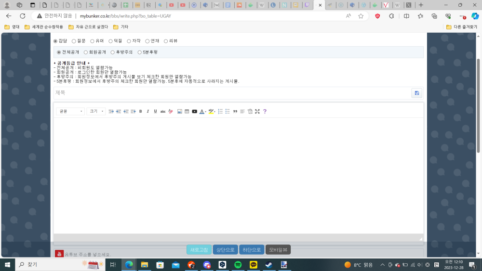
Task: Set visibility to 회원공개
Action: pyautogui.click(x=86, y=52)
